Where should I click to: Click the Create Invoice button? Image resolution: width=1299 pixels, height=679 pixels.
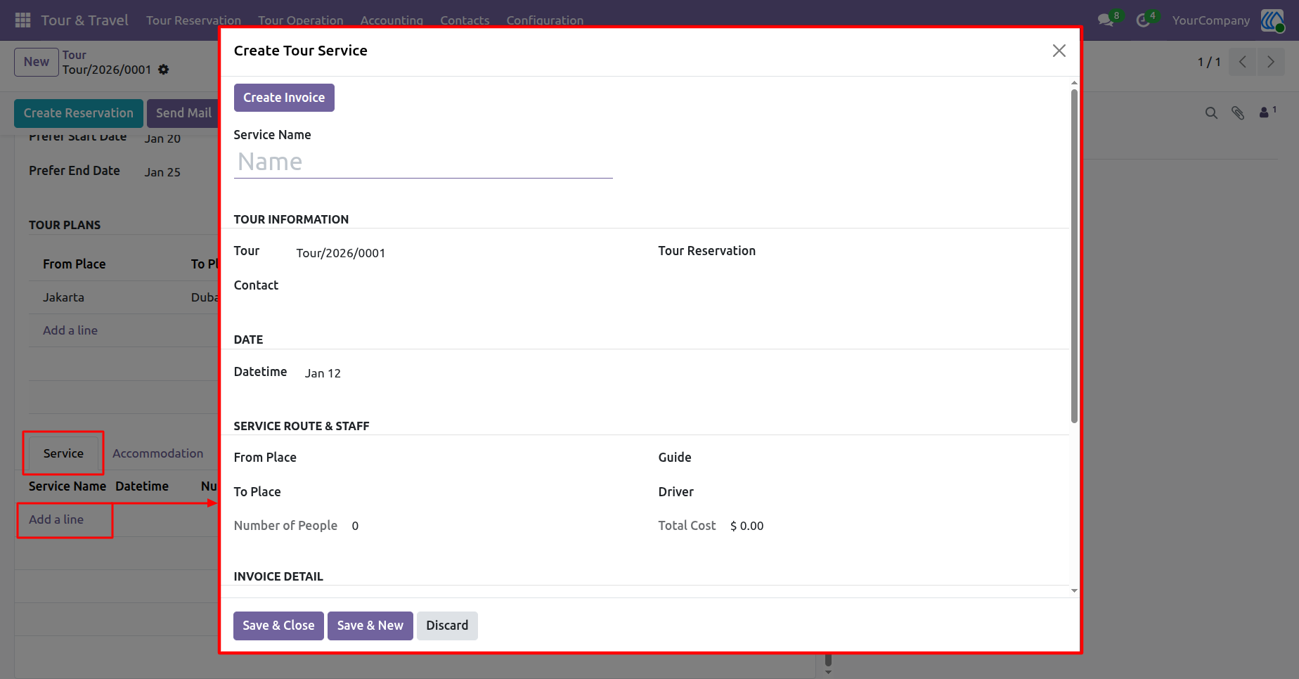click(284, 98)
